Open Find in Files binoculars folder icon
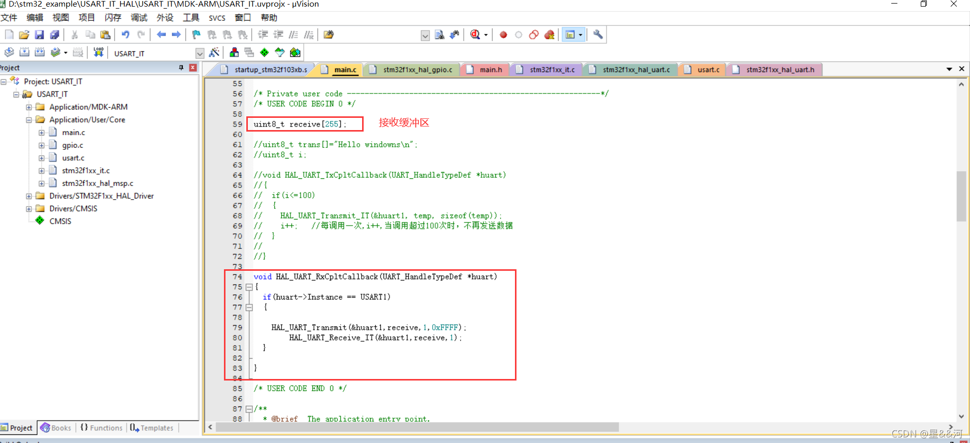Image resolution: width=970 pixels, height=443 pixels. click(x=329, y=35)
